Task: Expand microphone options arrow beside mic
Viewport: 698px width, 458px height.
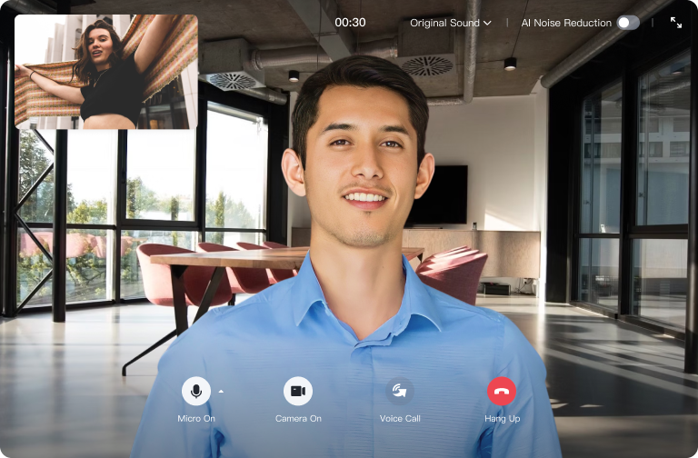Action: (221, 392)
